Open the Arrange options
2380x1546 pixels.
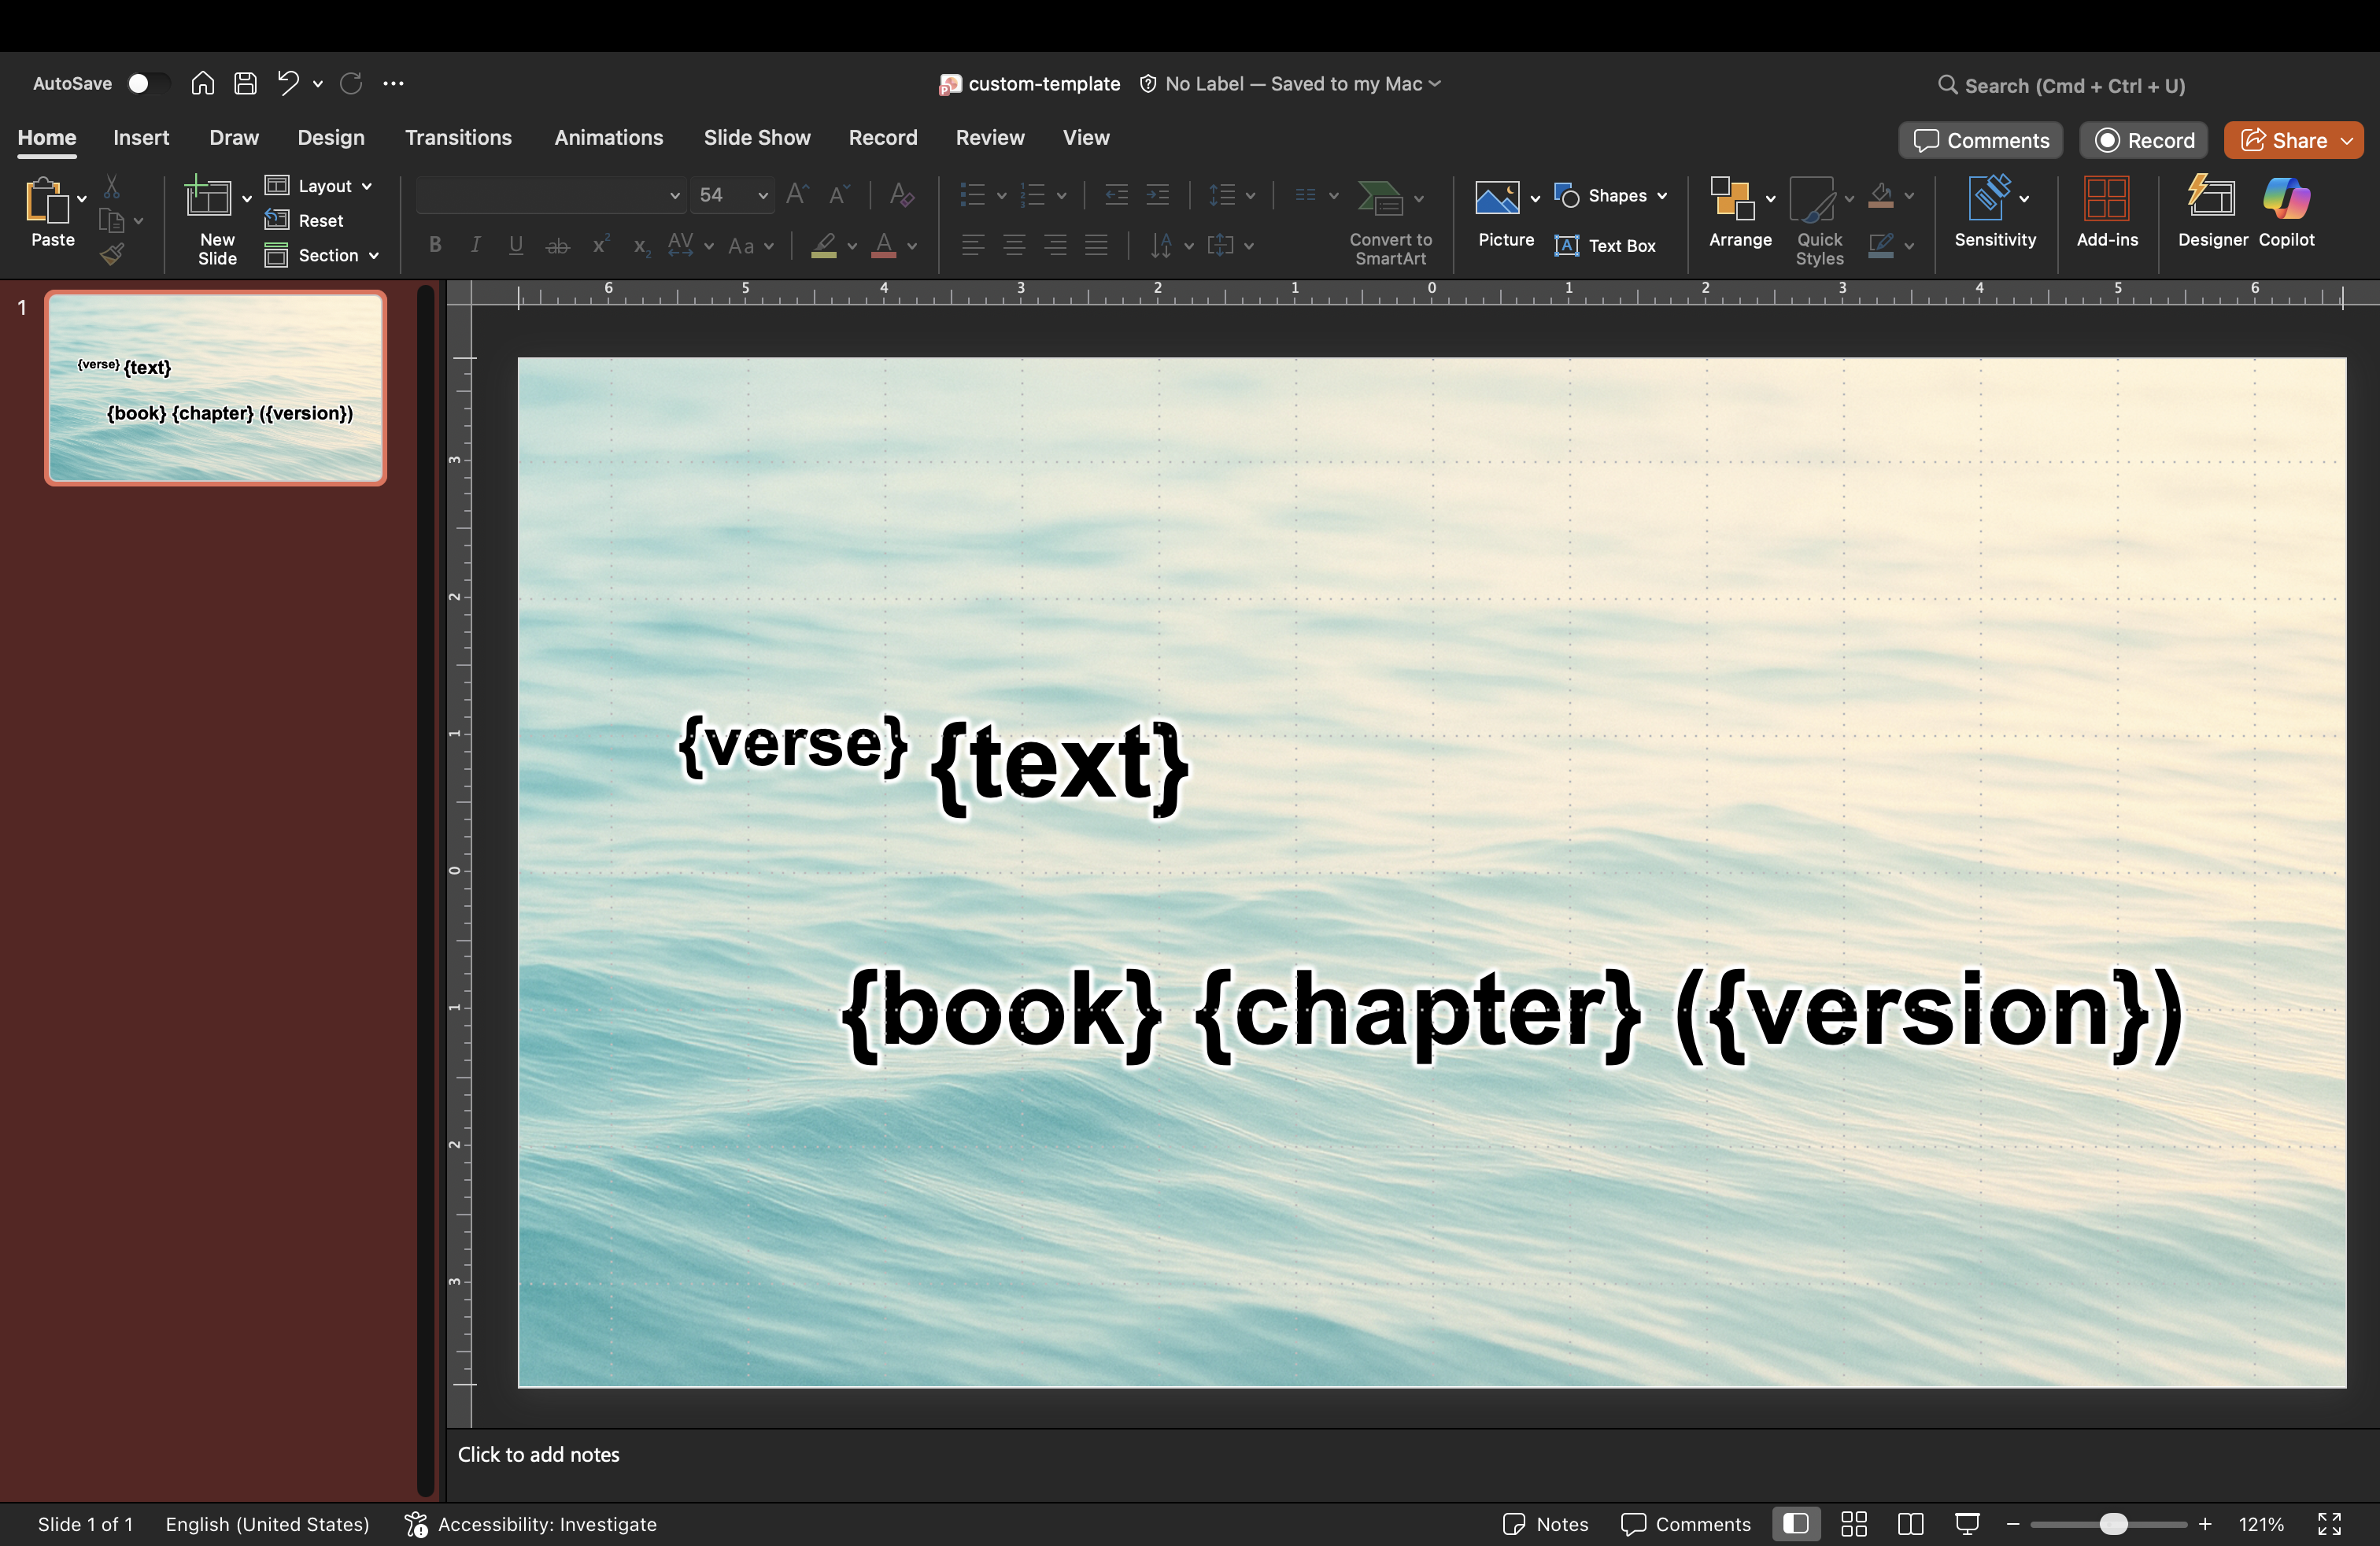coord(1740,211)
